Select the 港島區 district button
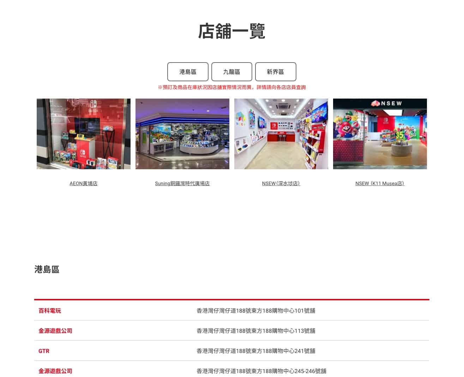Viewport: 464px width, 377px height. (188, 72)
